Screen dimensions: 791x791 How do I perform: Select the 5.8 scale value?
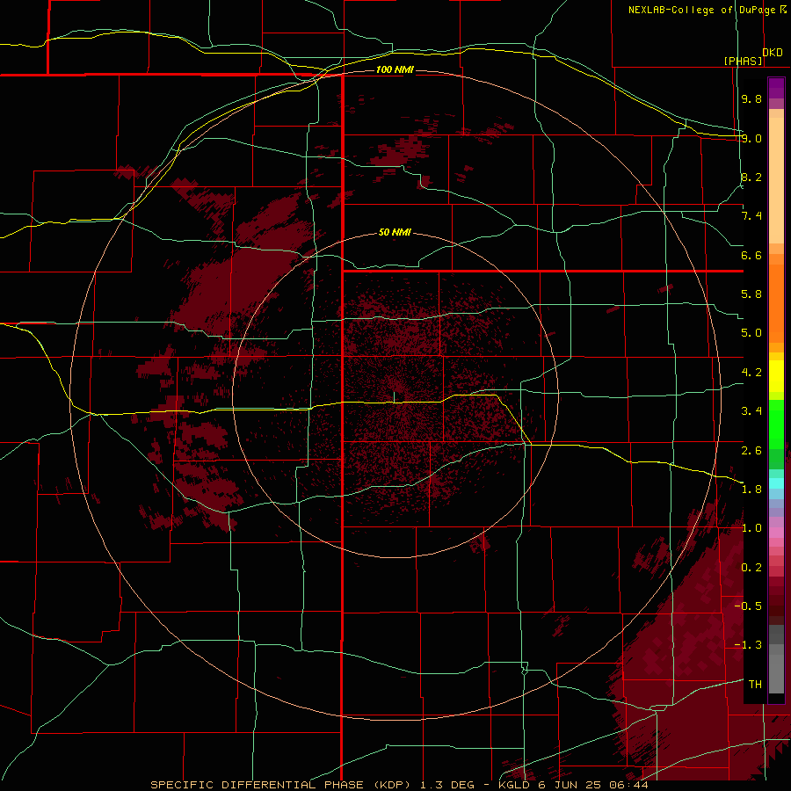tap(751, 294)
